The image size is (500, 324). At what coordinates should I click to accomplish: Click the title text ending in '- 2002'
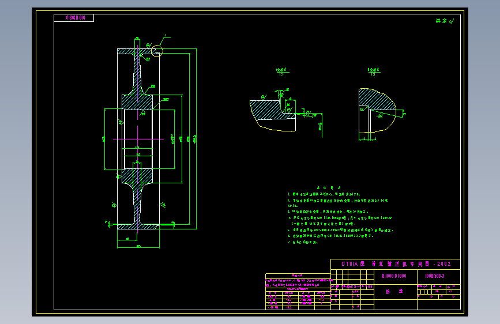(x=396, y=264)
